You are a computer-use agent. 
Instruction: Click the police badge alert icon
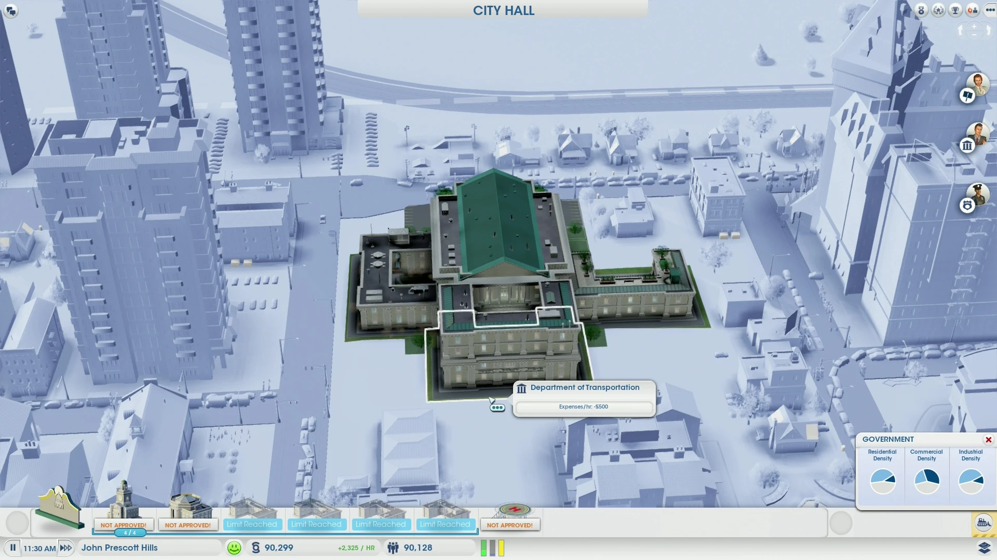click(x=967, y=206)
